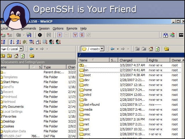Go to local parent directory icon
The width and height of the screenshot is (185, 139).
[x=3, y=56]
